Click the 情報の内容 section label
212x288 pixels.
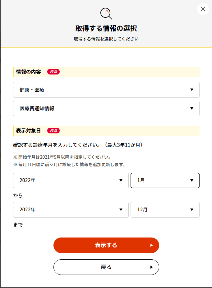click(29, 72)
